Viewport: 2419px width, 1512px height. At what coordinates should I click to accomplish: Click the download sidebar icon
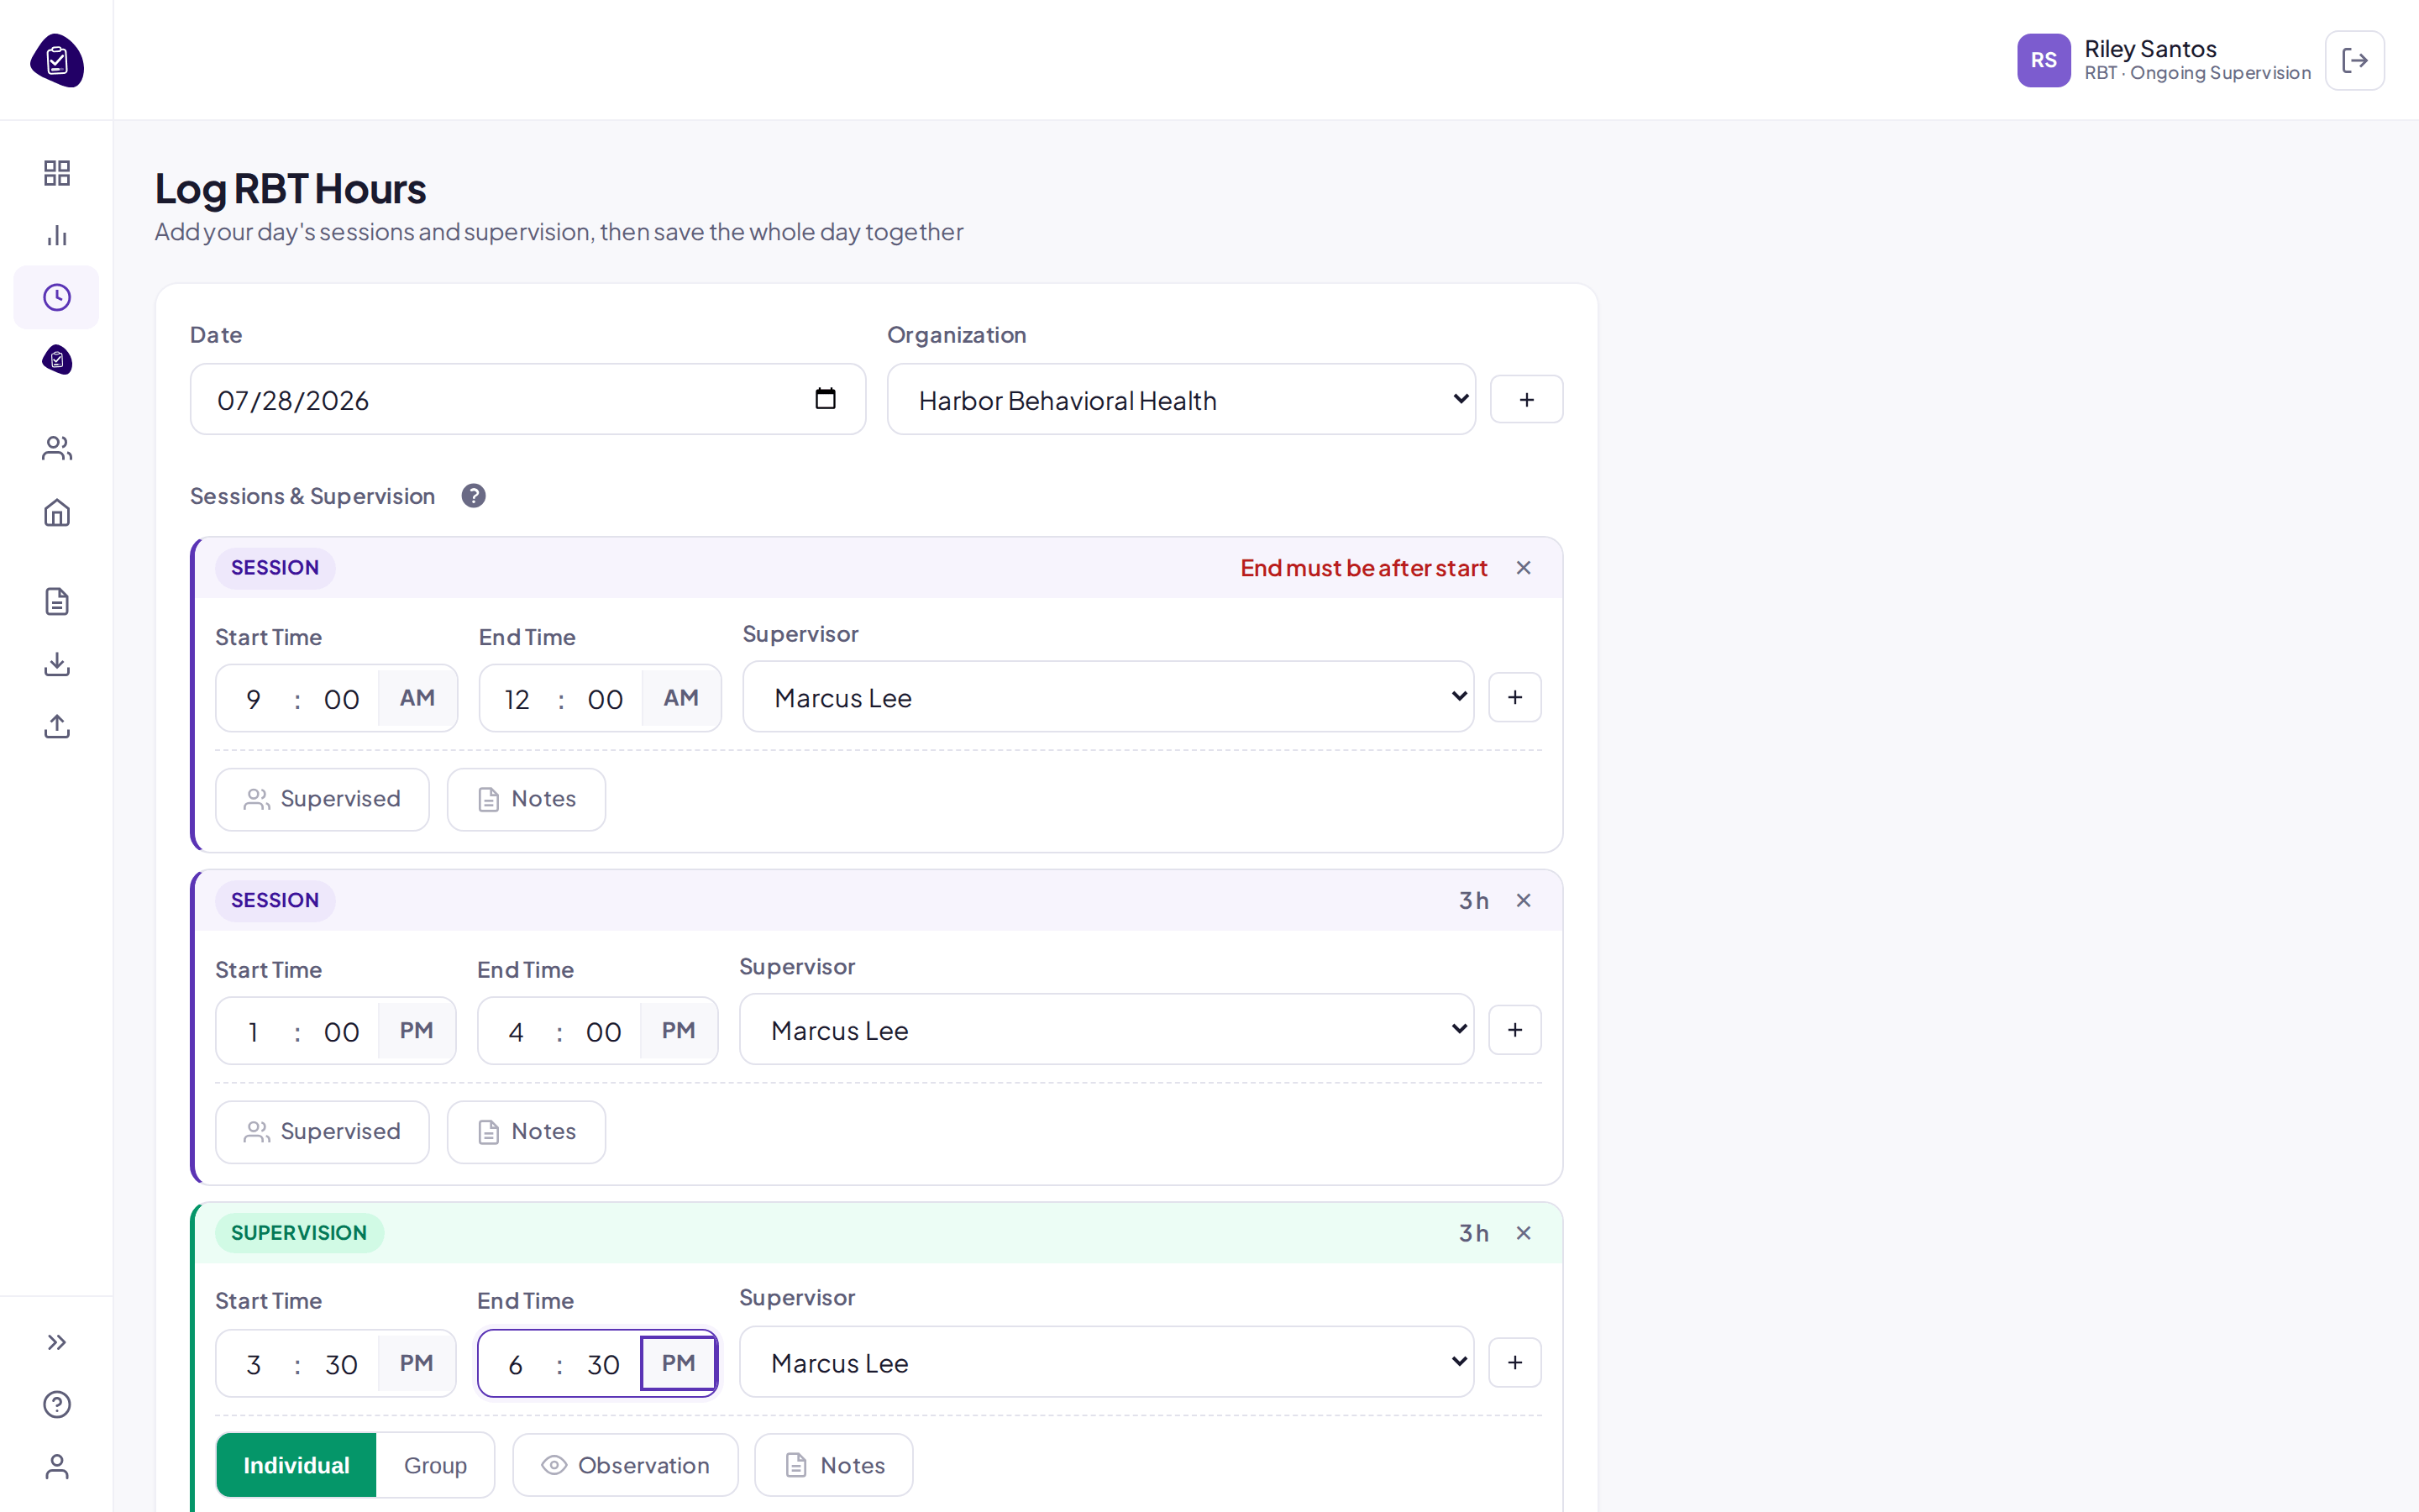(x=57, y=664)
